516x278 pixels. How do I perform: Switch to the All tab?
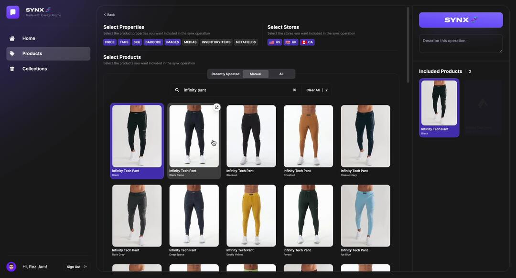click(281, 74)
